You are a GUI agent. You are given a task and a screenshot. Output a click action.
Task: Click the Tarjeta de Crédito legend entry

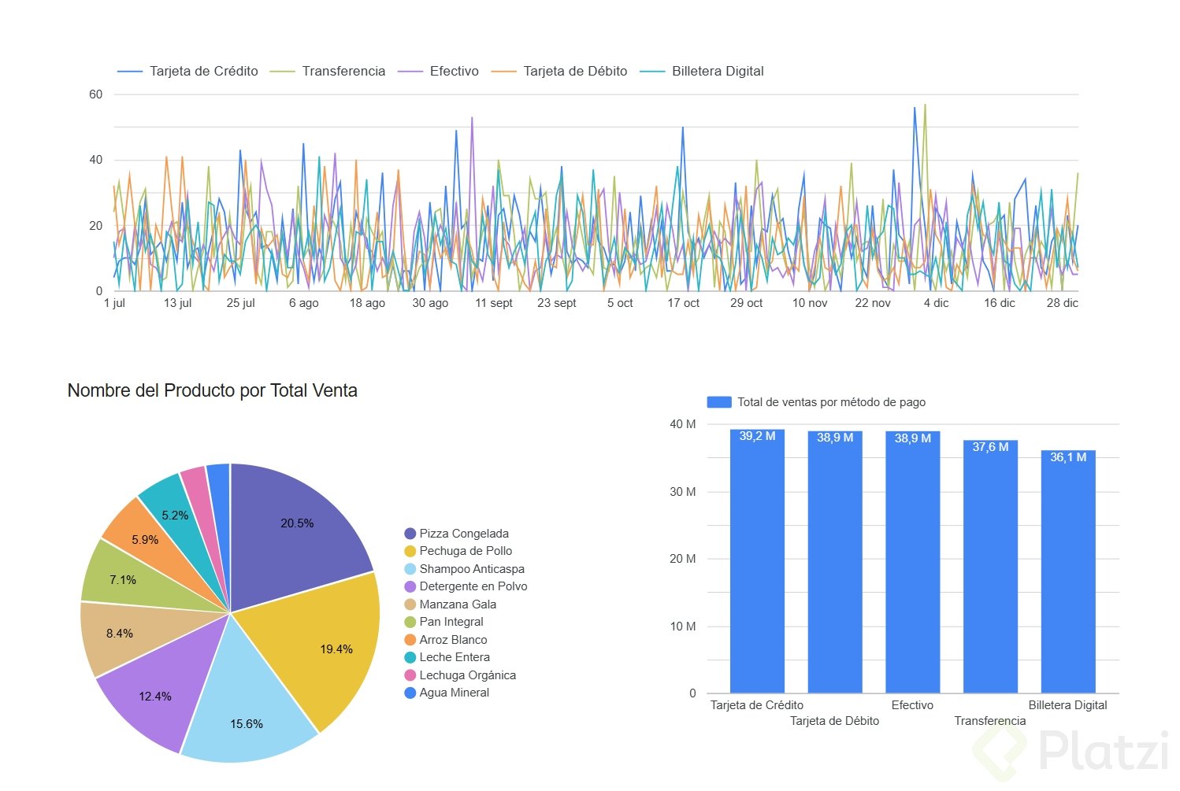pos(187,71)
